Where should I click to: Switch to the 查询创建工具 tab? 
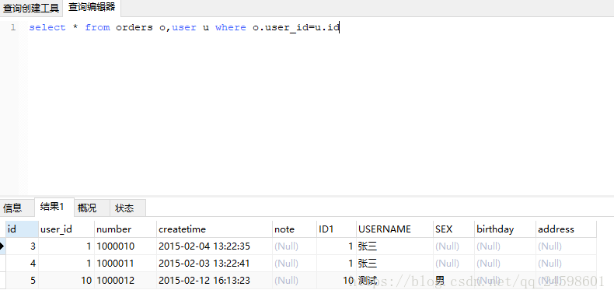coord(31,8)
